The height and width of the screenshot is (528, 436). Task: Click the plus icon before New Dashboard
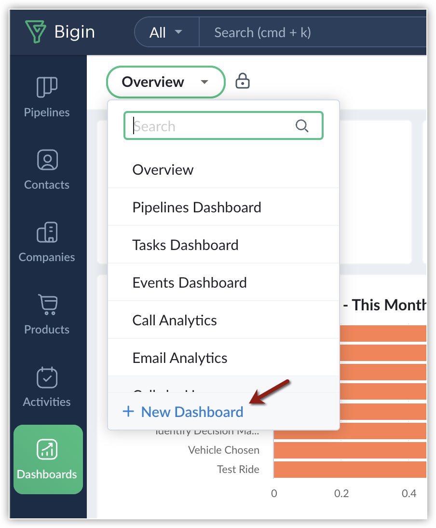(128, 411)
